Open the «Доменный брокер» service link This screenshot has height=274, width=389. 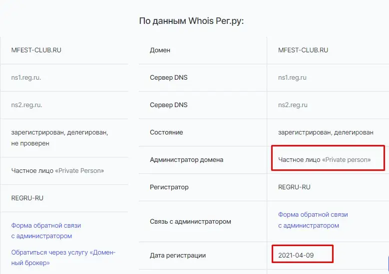[63, 258]
